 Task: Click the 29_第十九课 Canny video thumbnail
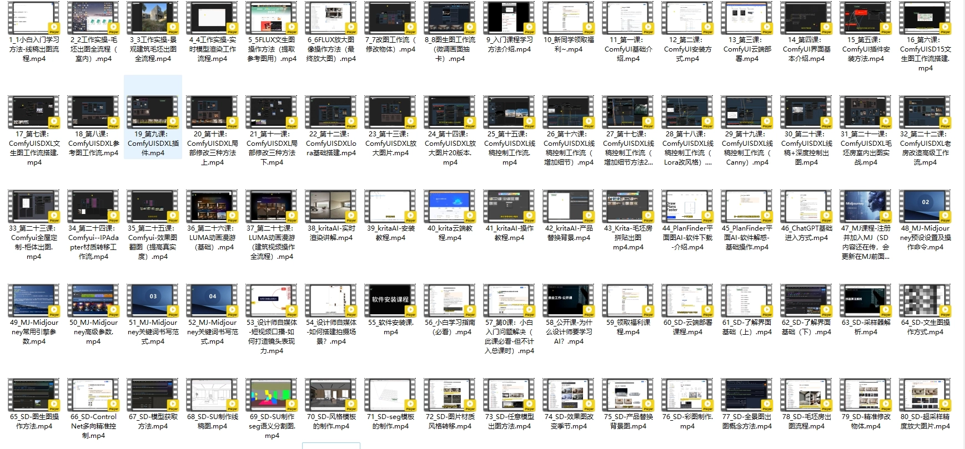pyautogui.click(x=747, y=113)
